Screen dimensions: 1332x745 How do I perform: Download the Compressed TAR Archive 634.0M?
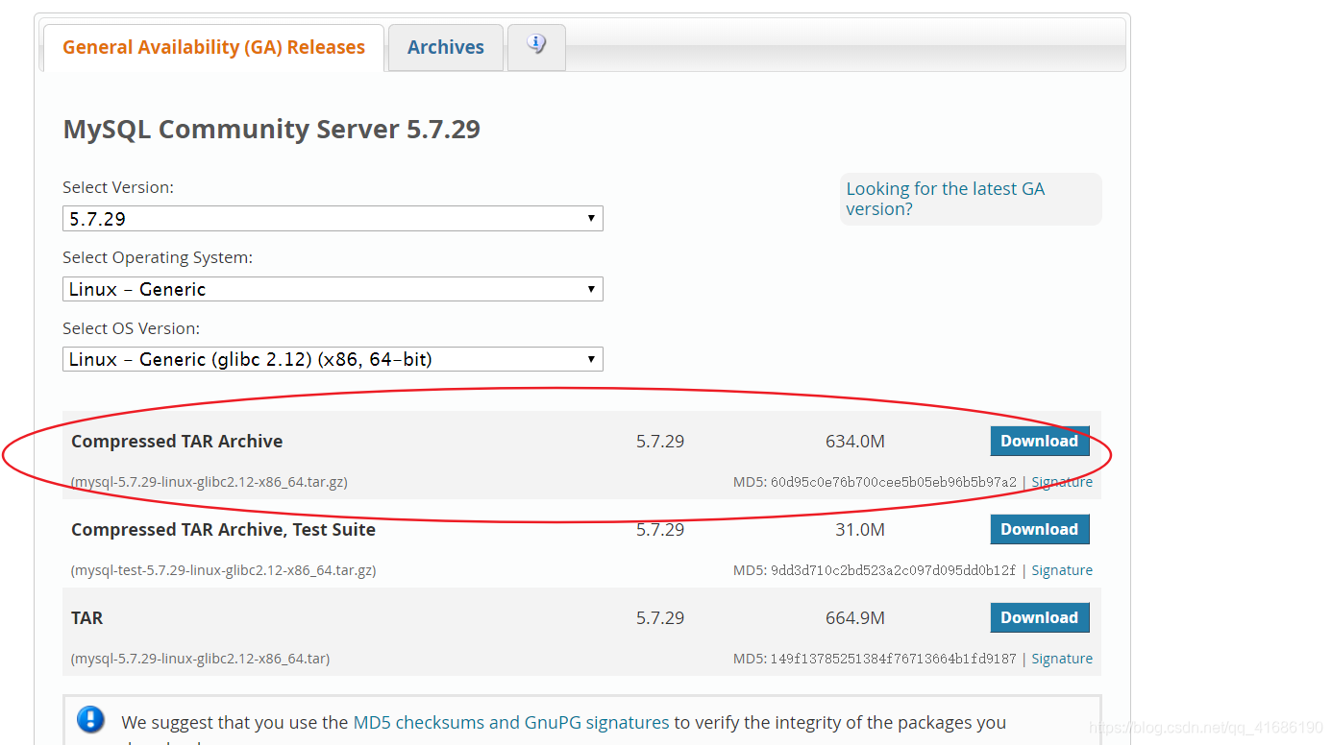tap(1040, 442)
